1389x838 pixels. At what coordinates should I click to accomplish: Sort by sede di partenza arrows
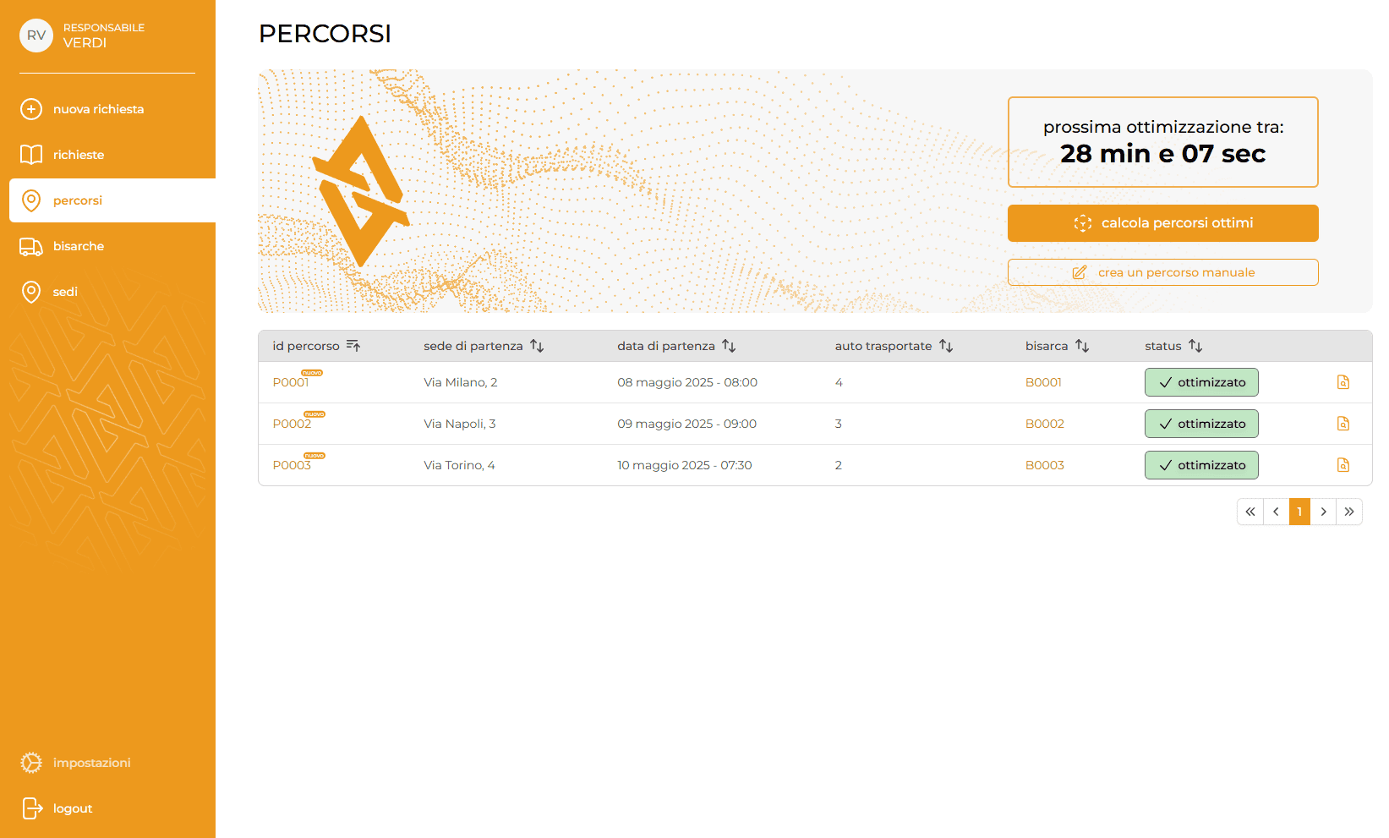[x=537, y=346]
